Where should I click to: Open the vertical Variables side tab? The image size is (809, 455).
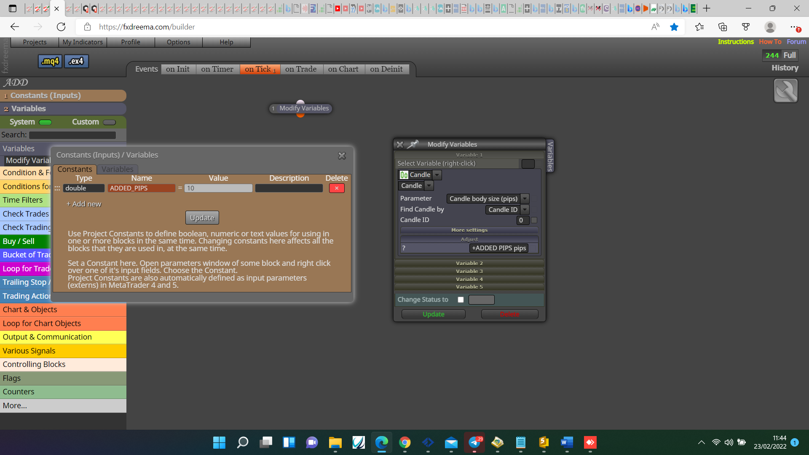[550, 156]
